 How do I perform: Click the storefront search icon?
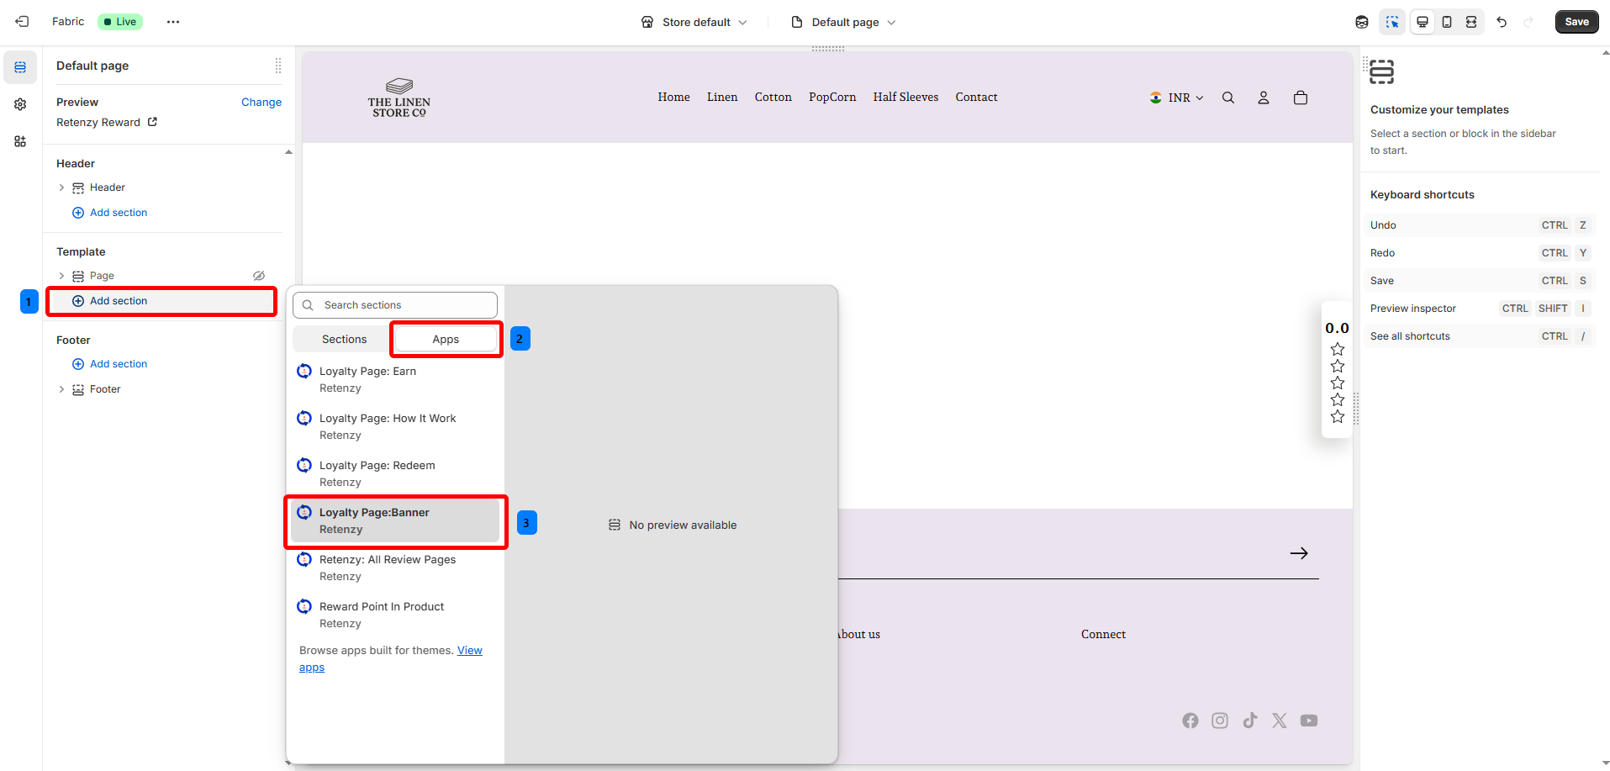coord(1228,98)
